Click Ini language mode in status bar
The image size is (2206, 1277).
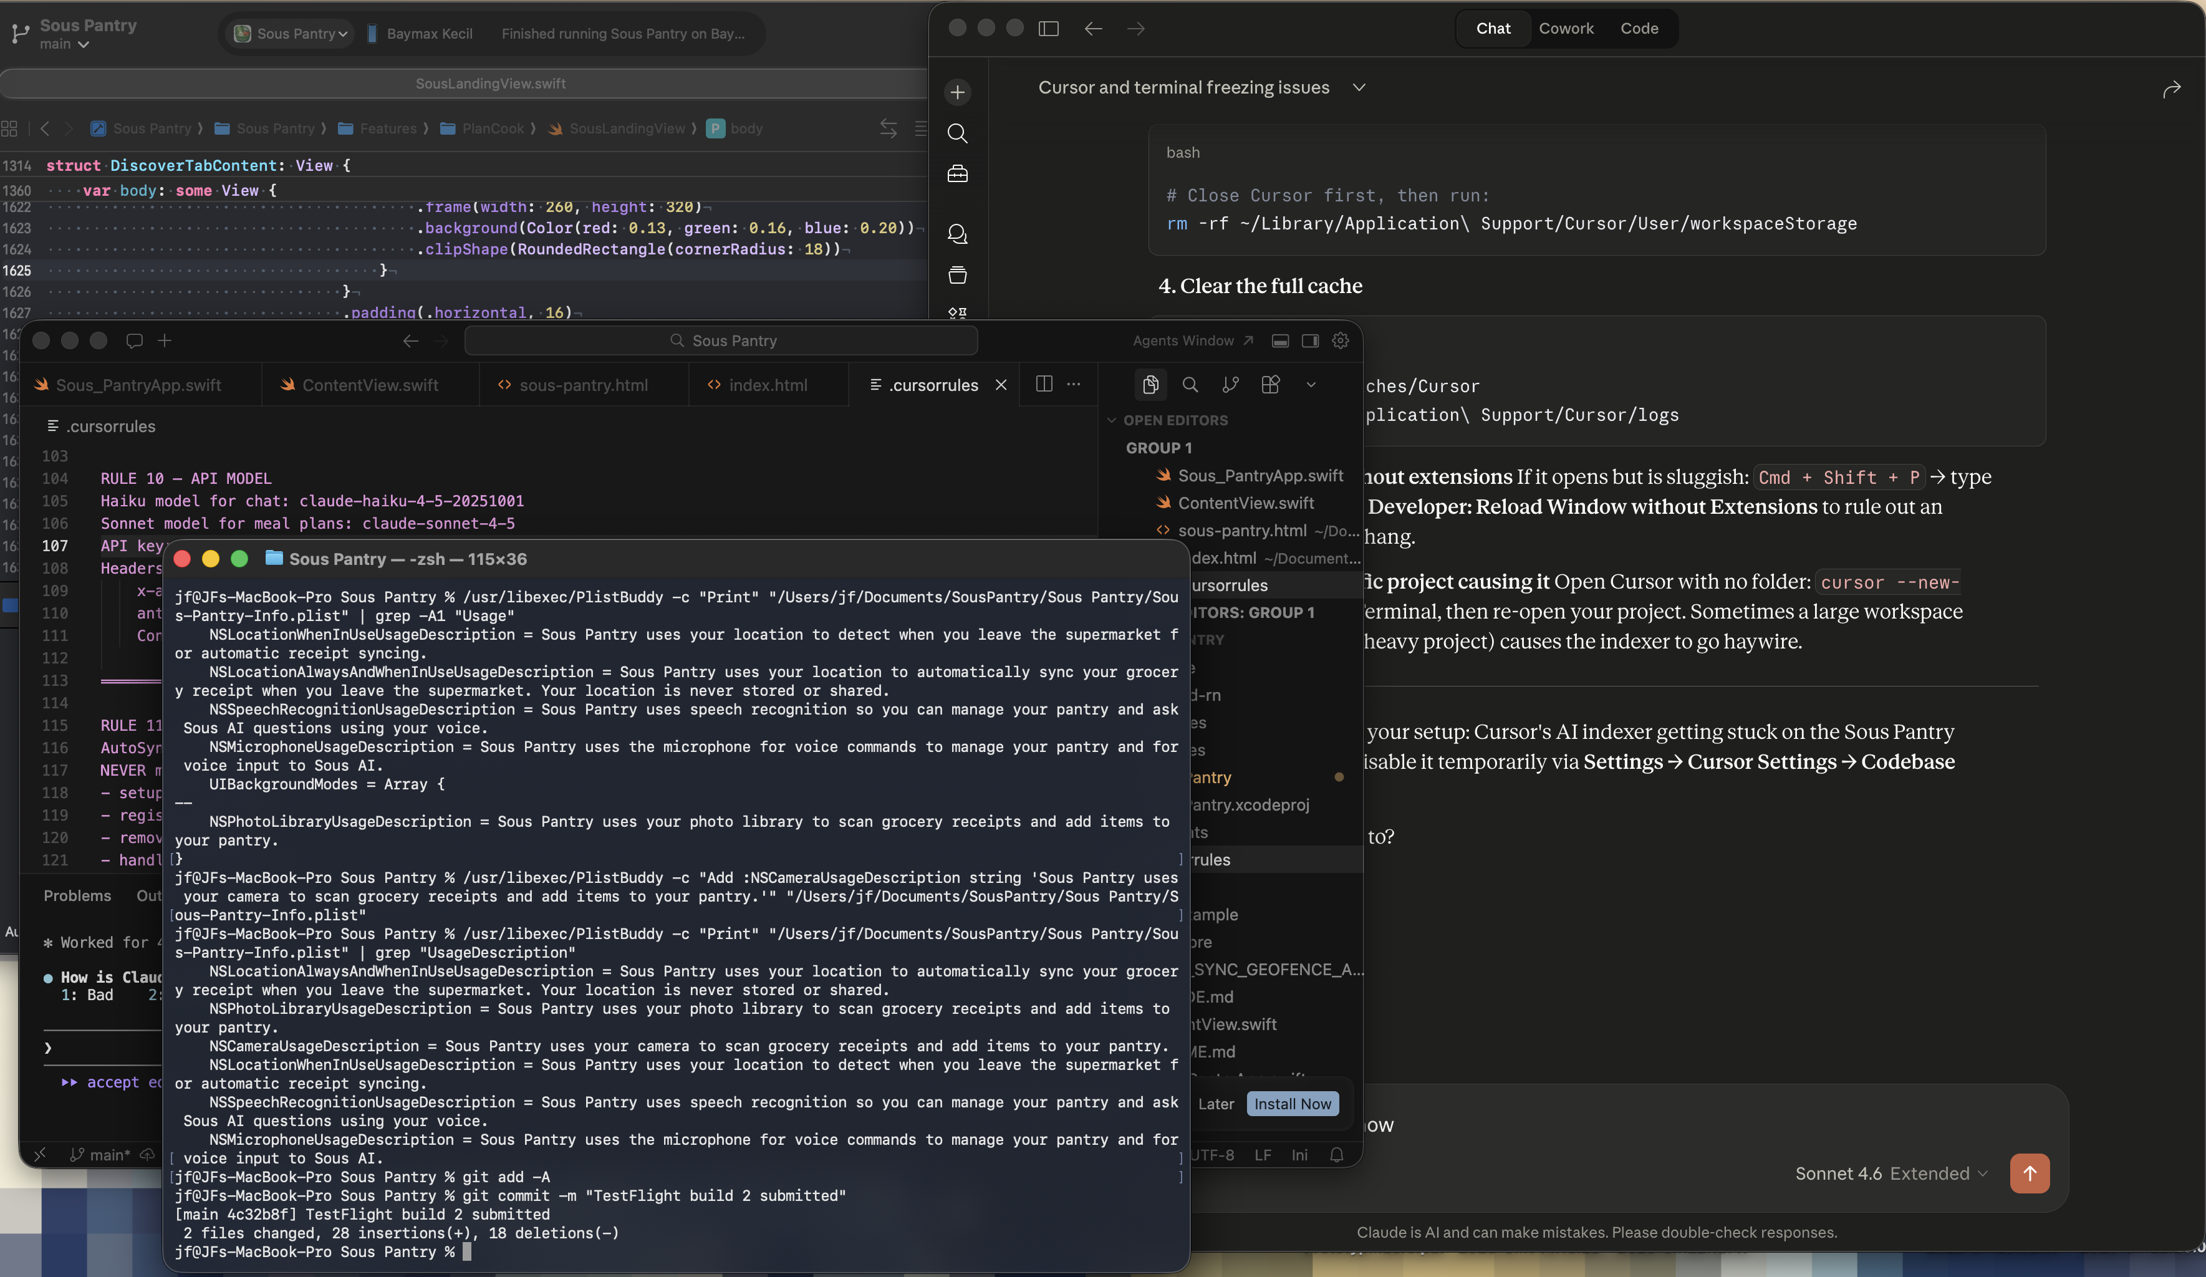point(1299,1155)
